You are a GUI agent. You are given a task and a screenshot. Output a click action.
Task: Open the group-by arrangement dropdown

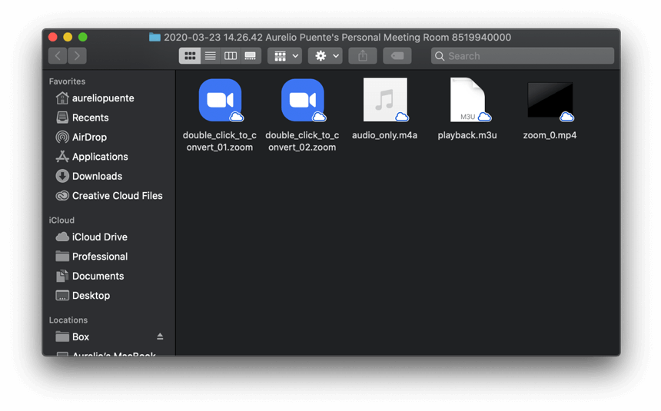point(284,55)
